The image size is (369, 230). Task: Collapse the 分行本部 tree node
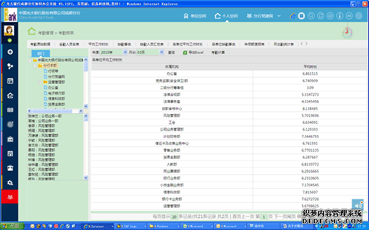click(35, 66)
